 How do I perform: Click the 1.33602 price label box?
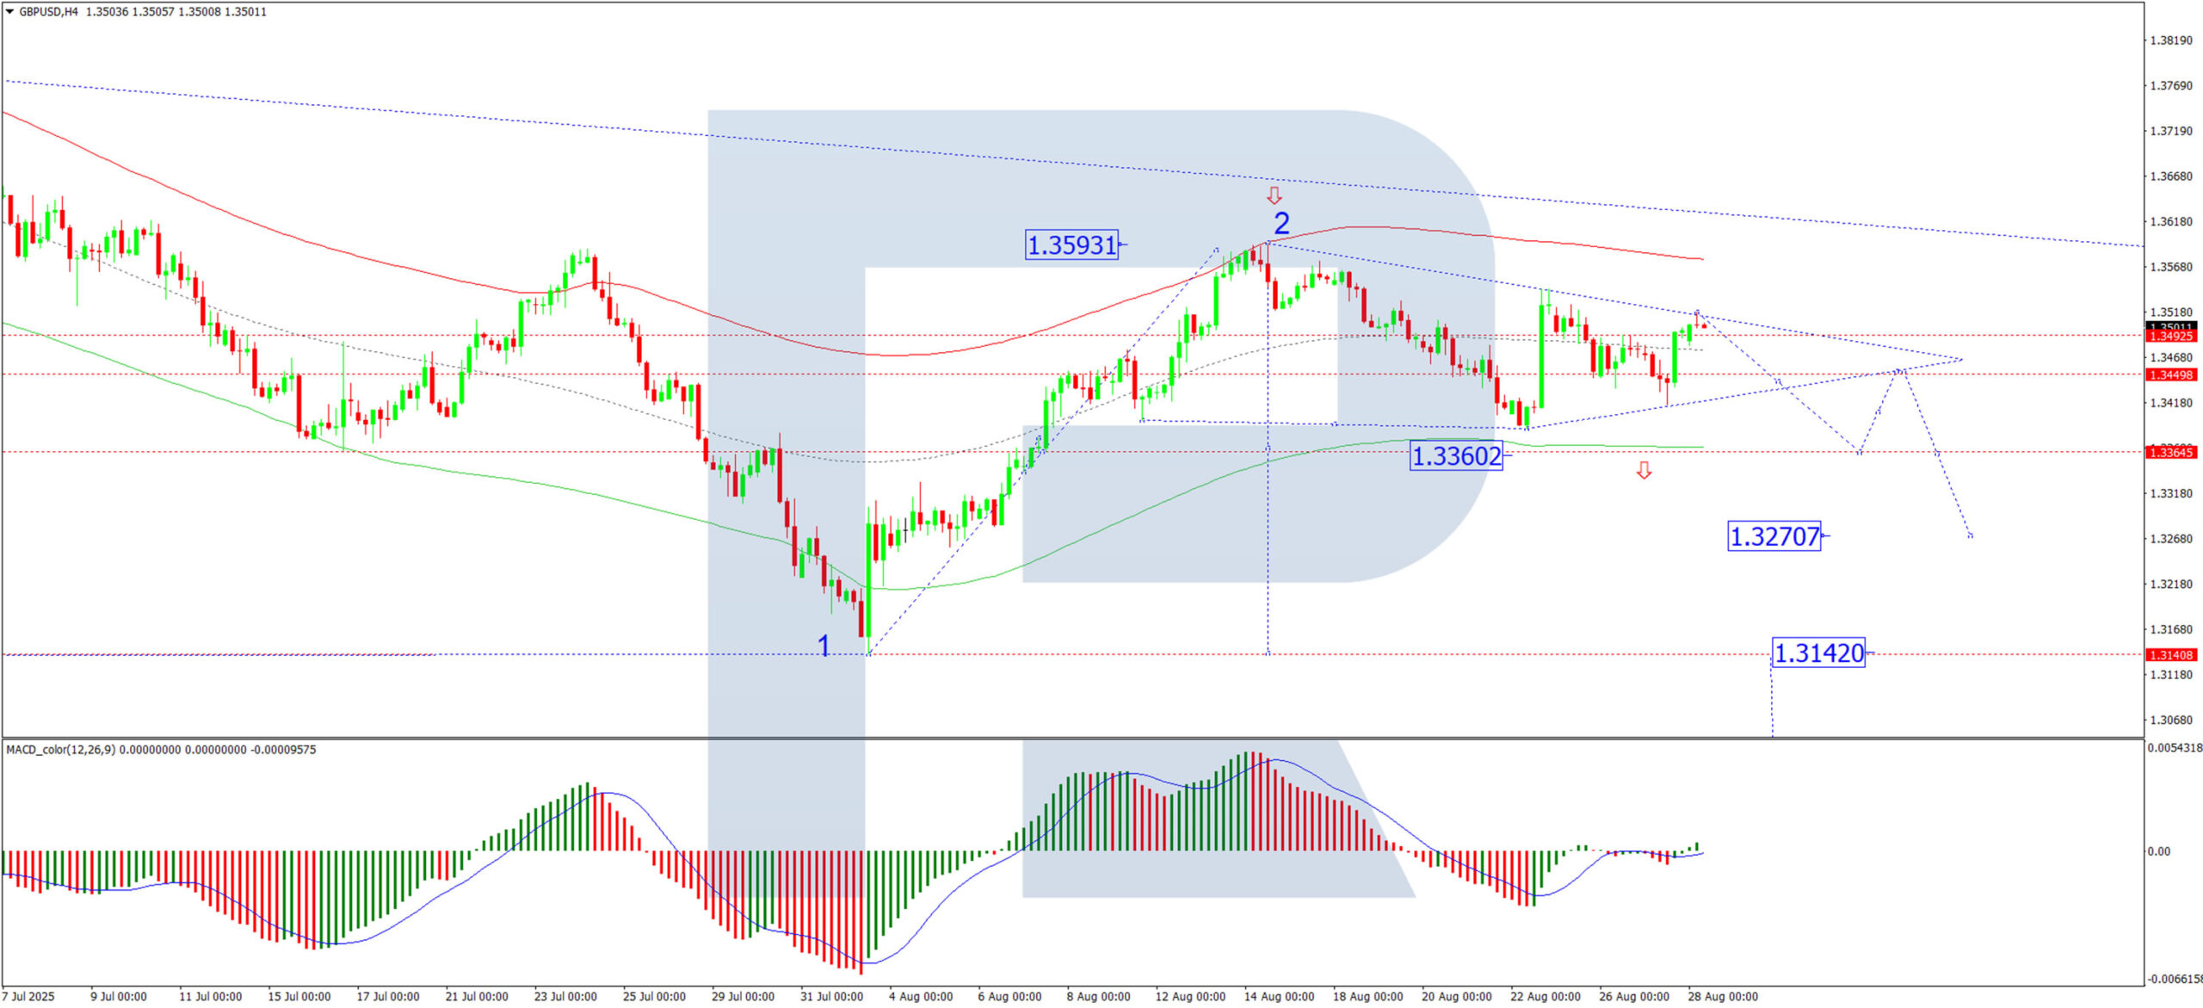tap(1456, 455)
